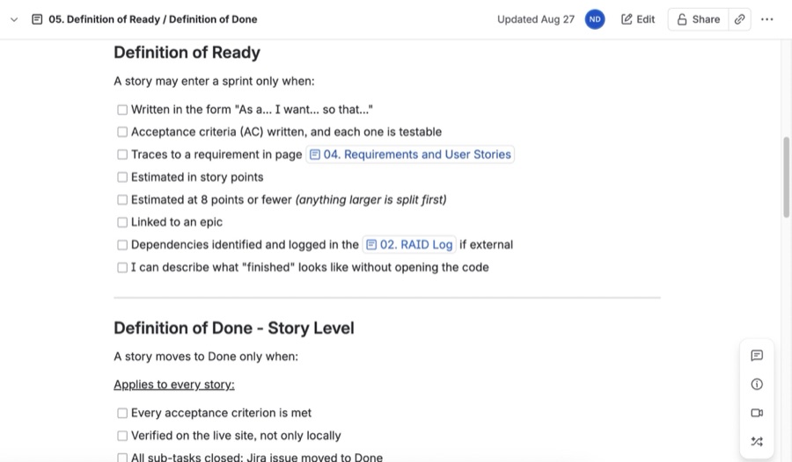
Task: Click the Updated Aug 27 timestamp
Action: [x=536, y=19]
